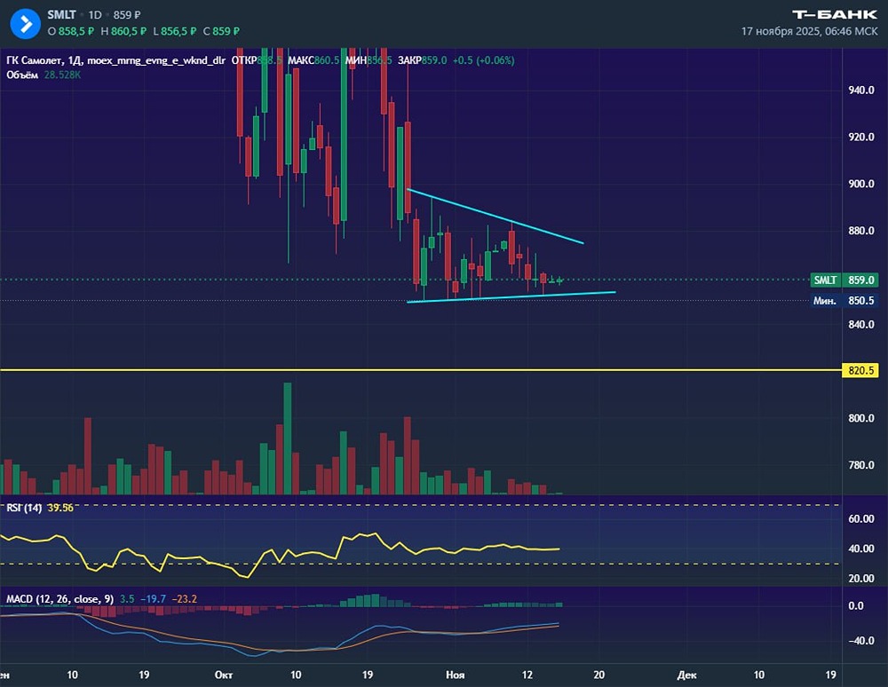
Task: Click the 800.0 price axis label
Action: click(860, 418)
